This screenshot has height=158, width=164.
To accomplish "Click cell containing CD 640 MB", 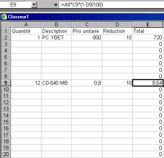I will pos(56,83).
